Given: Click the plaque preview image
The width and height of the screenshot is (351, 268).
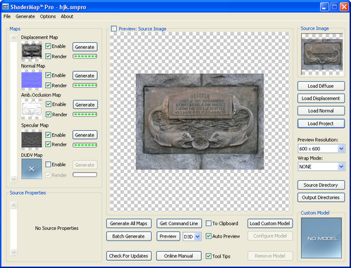Looking at the screenshot, I should tap(200, 122).
